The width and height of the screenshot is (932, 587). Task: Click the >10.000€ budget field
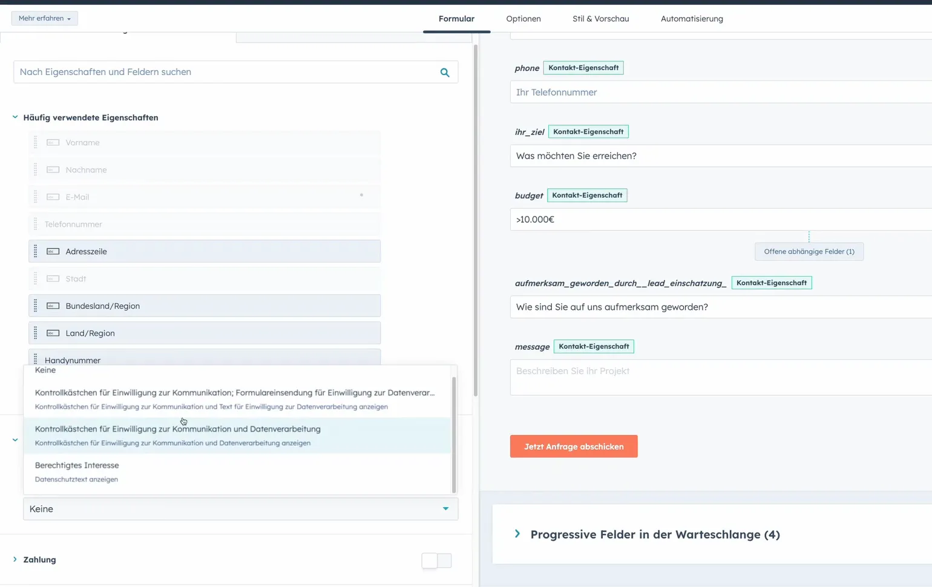point(721,219)
